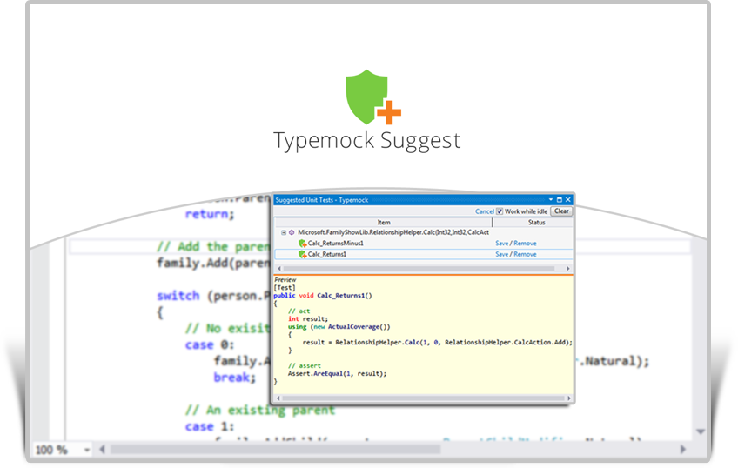The height and width of the screenshot is (468, 738).
Task: Click the "[Test]" attribute in the preview
Action: (x=285, y=287)
